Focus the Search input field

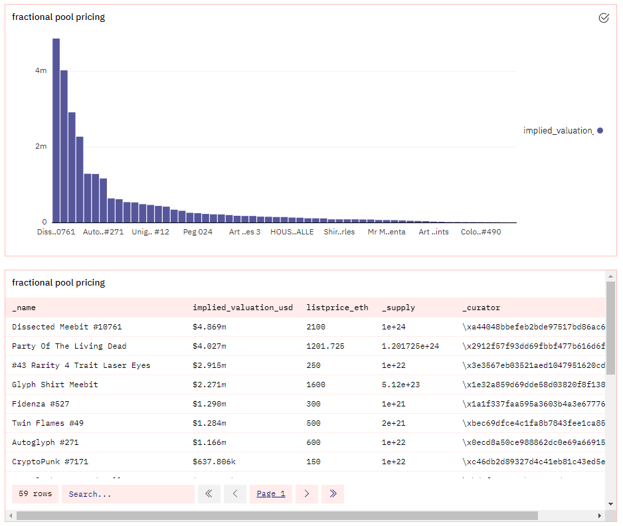(x=128, y=494)
